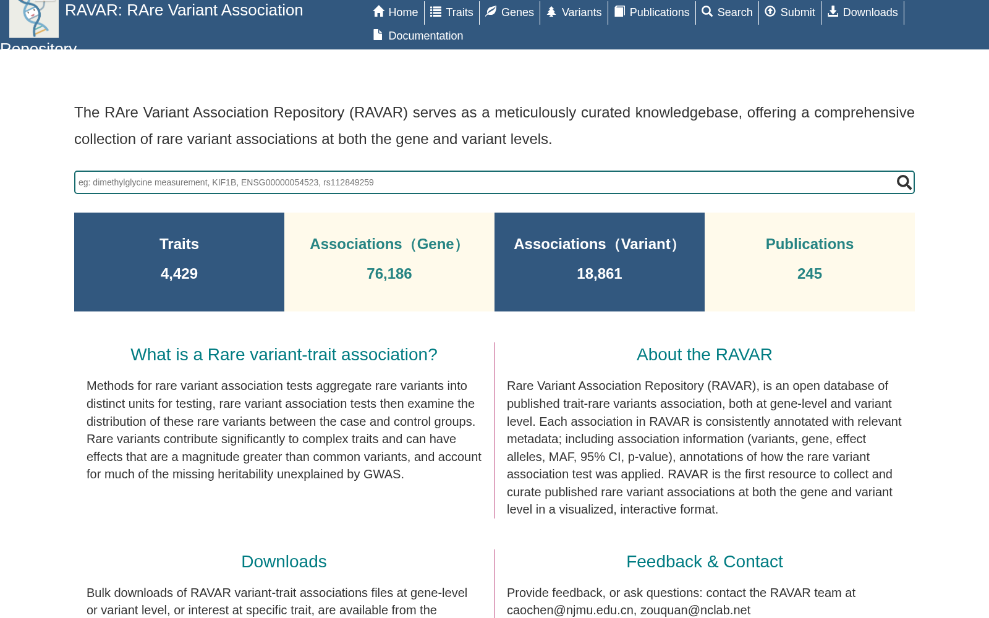Click the Submit upload icon

click(770, 12)
